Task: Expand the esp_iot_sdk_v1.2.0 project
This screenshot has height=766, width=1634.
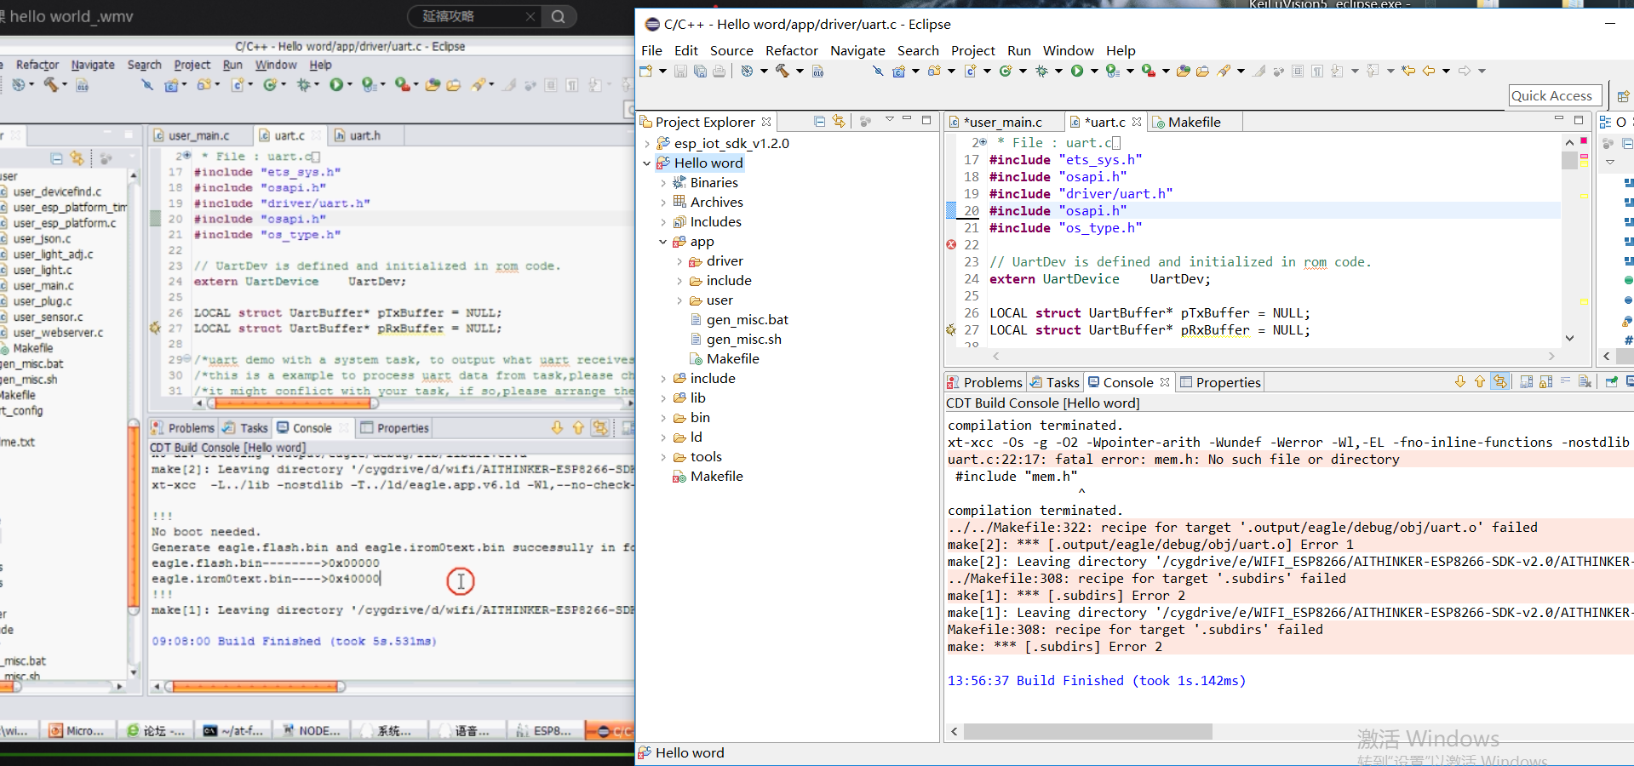Action: 647,144
